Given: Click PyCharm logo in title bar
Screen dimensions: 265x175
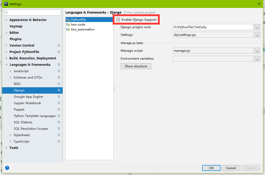Looking at the screenshot, I should [x=6, y=4].
